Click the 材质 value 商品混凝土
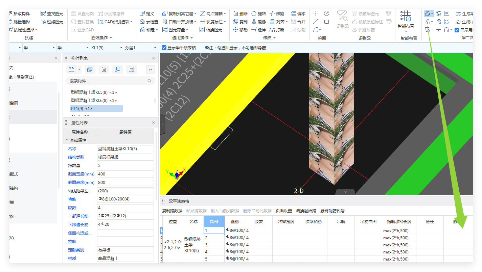This screenshot has width=482, height=272. (125, 258)
